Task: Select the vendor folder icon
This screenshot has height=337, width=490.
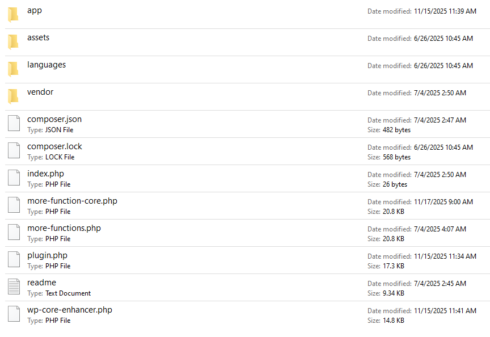Action: coord(13,96)
